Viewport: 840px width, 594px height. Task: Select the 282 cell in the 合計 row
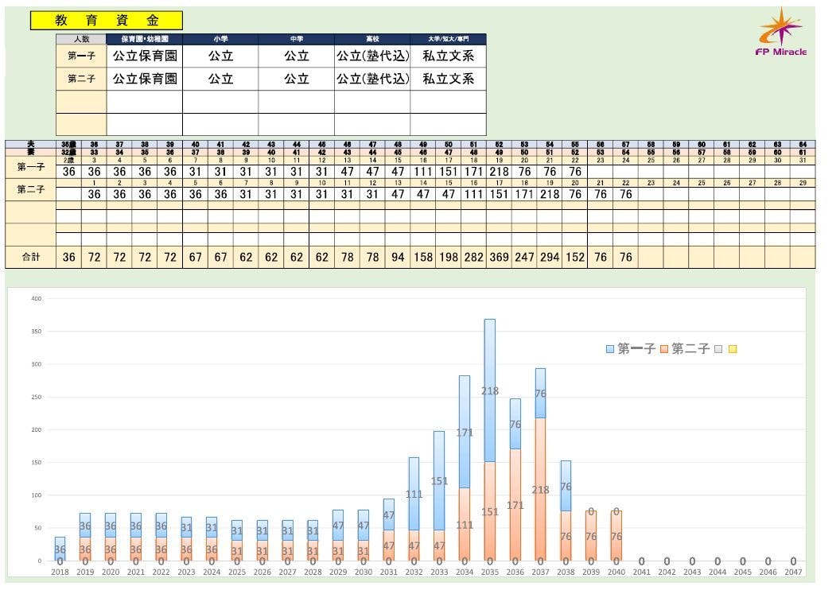pyautogui.click(x=473, y=257)
